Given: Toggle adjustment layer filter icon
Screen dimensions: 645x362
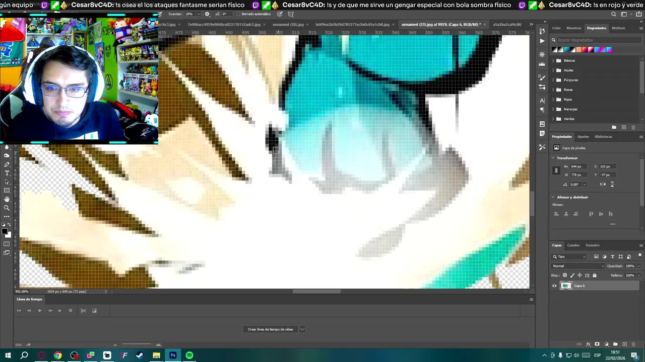Looking at the screenshot, I should pos(605,256).
